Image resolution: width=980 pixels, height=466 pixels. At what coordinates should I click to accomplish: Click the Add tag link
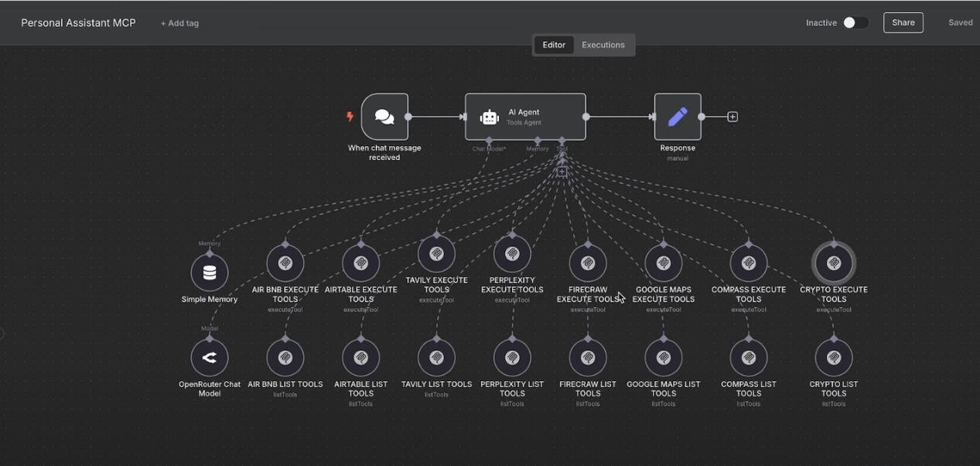coord(179,23)
